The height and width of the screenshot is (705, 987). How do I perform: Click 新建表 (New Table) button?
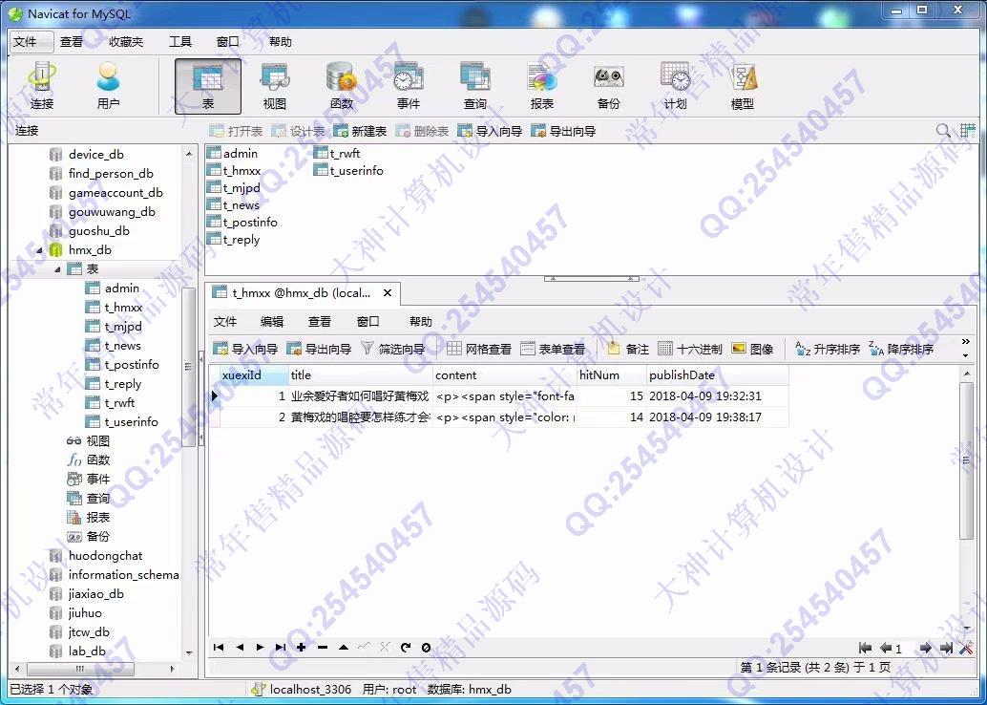pyautogui.click(x=360, y=131)
